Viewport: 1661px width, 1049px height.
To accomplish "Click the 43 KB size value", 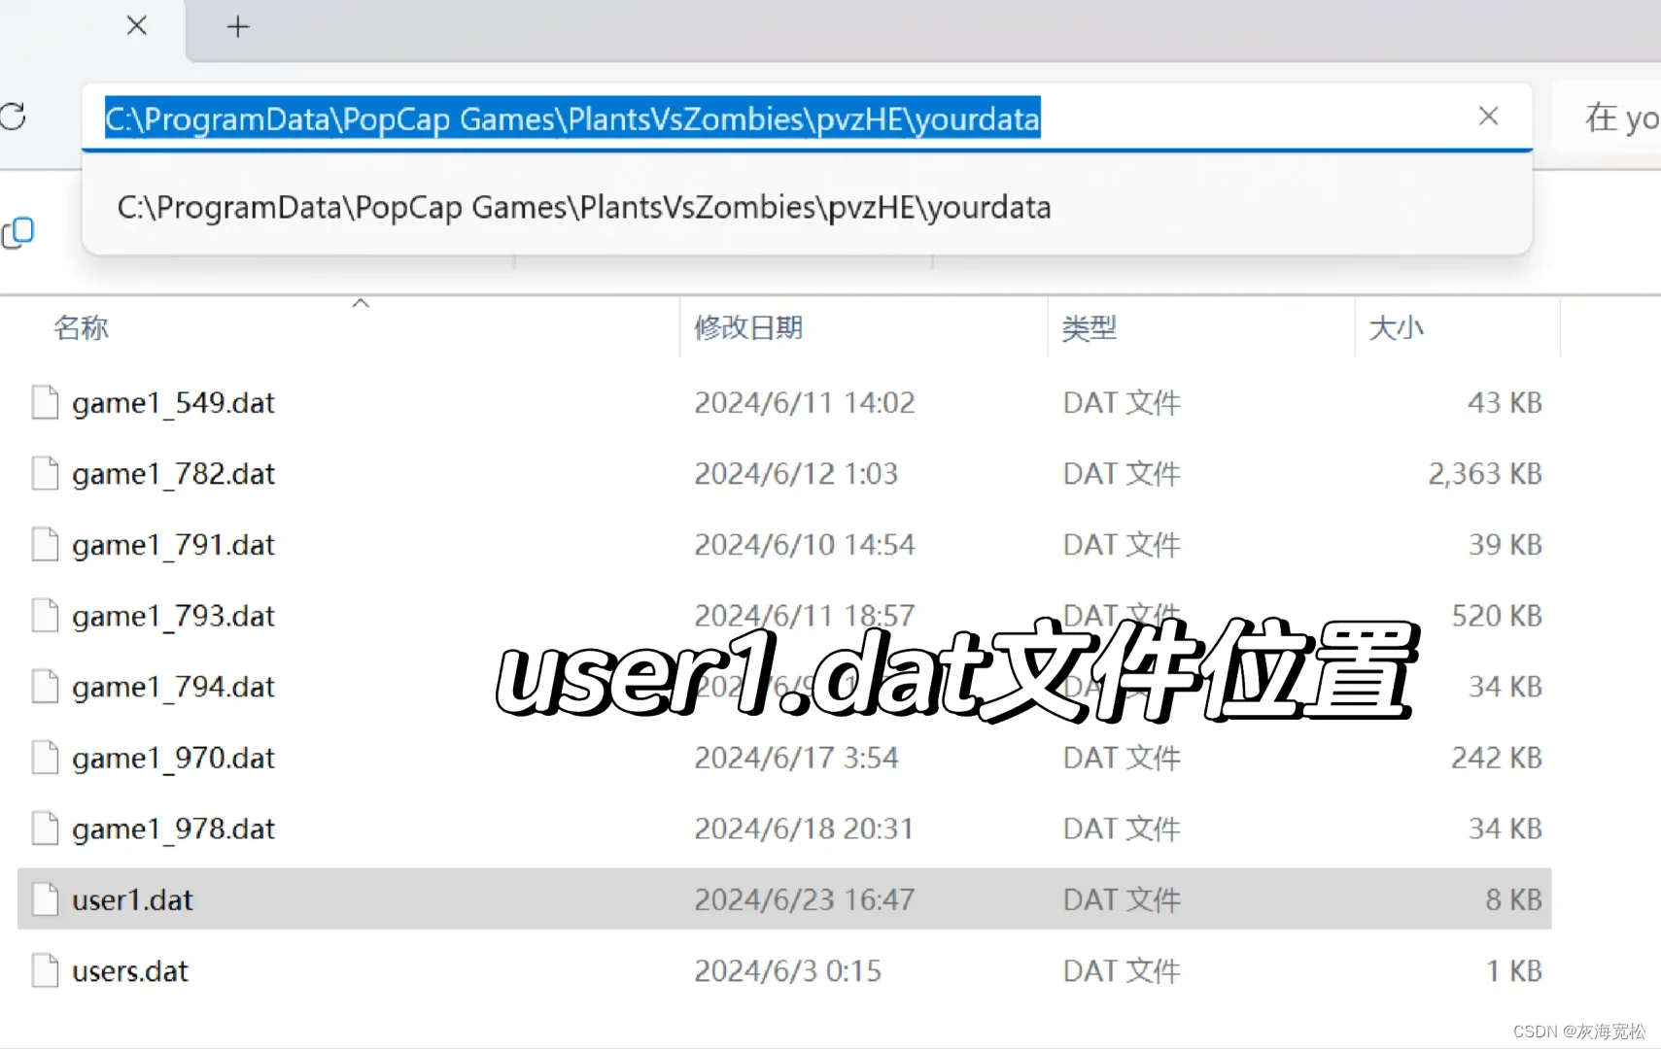I will click(1505, 403).
